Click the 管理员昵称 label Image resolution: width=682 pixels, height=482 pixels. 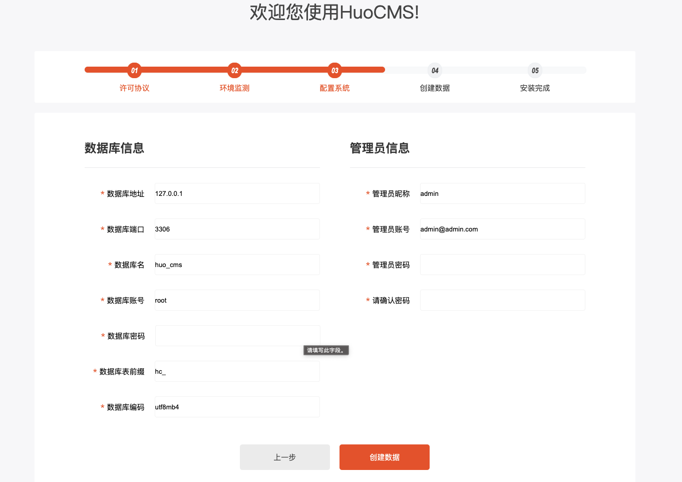(x=391, y=194)
